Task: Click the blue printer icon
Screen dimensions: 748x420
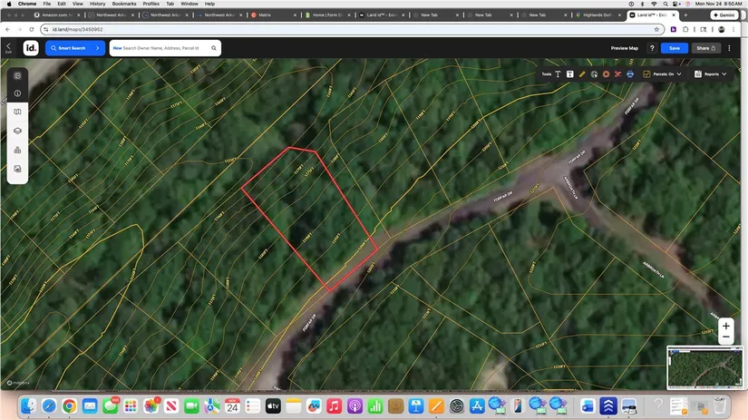Action: pyautogui.click(x=629, y=74)
